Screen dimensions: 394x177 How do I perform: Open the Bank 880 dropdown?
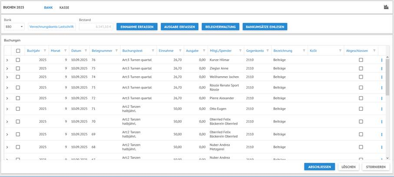(14, 27)
